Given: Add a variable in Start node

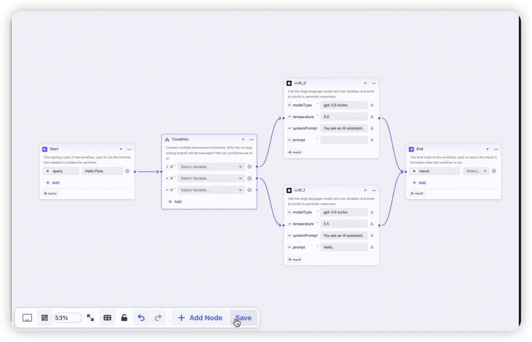Looking at the screenshot, I should click(x=52, y=182).
